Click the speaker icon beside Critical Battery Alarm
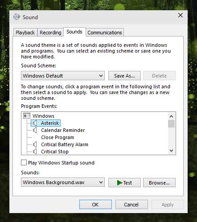 (35, 144)
